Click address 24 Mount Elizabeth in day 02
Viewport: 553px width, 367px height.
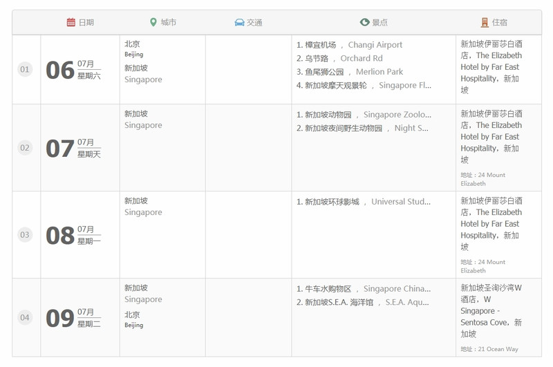click(482, 179)
